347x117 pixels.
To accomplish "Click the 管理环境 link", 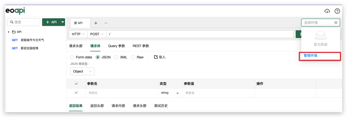I will [x=310, y=56].
